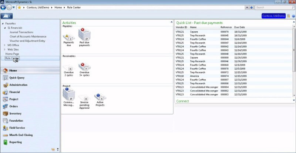Open the Dynamics application menu button

point(7,16)
